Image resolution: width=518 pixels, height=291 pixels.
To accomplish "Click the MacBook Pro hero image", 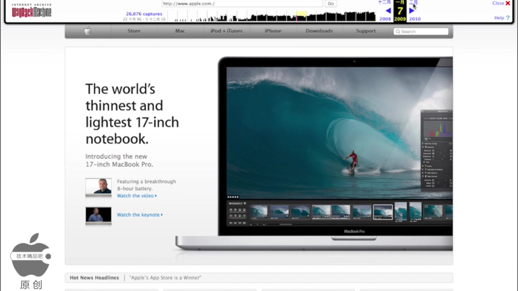I will (x=314, y=154).
